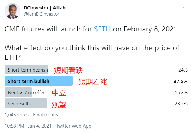The height and width of the screenshot is (133, 191).
Task: Open the three-dot more options menu
Action: [184, 7]
